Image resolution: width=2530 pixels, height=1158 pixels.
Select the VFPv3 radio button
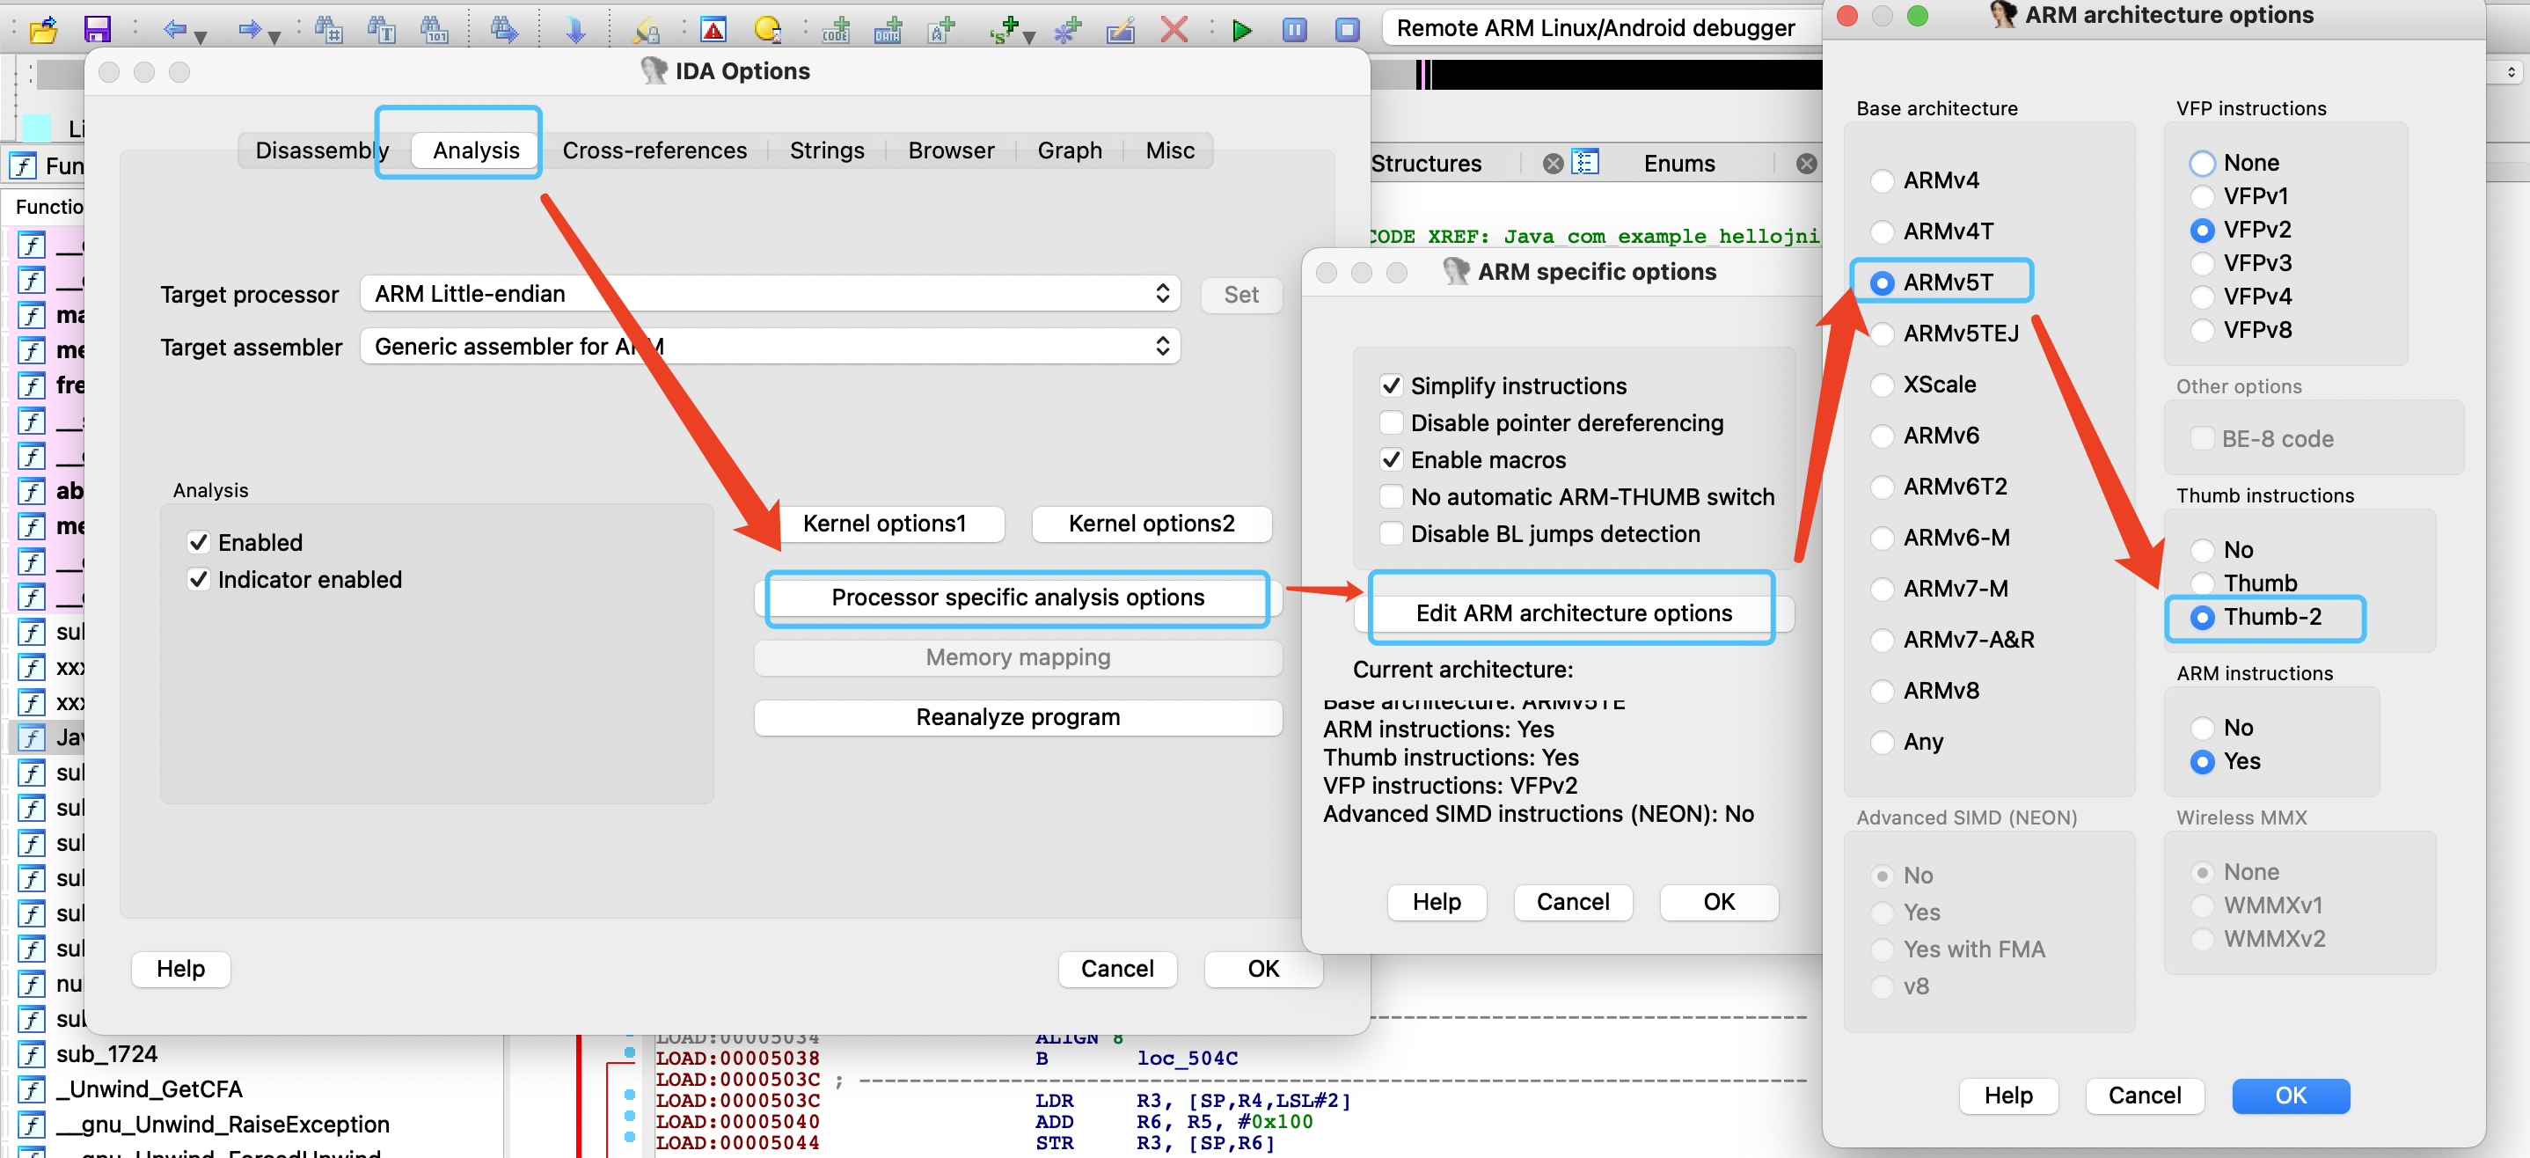2202,263
